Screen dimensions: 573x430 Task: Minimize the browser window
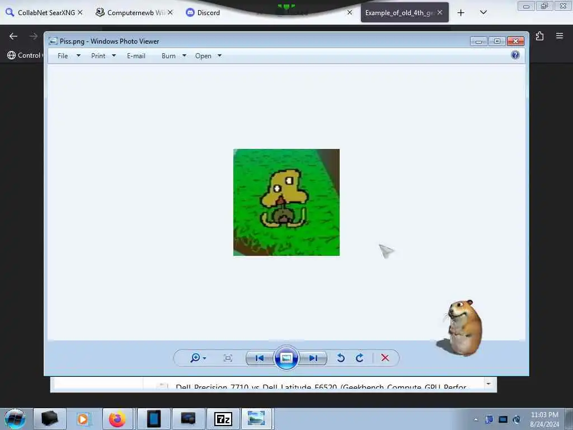click(526, 6)
